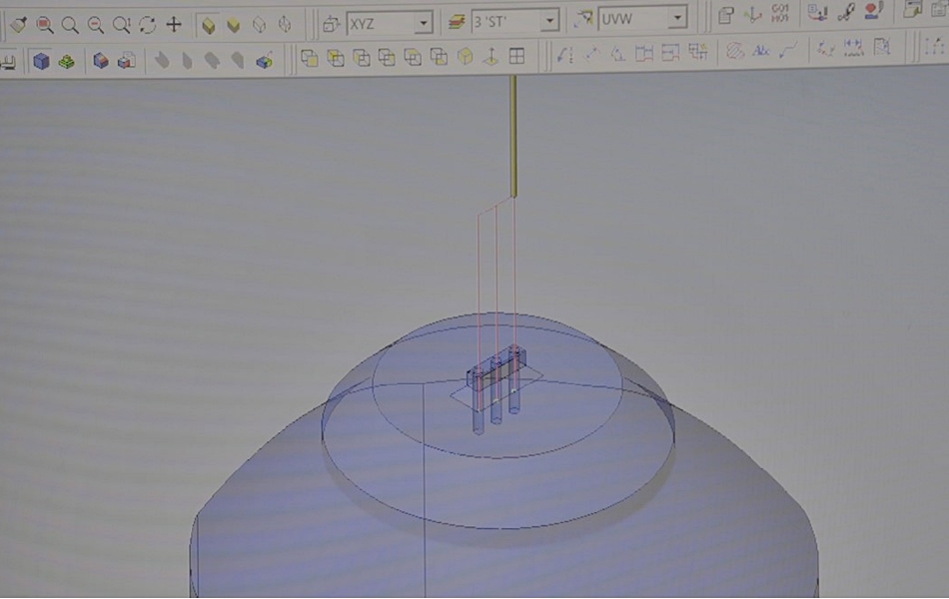Screen dimensions: 949x599
Task: Select the first yellow boolean box icon
Action: point(309,58)
